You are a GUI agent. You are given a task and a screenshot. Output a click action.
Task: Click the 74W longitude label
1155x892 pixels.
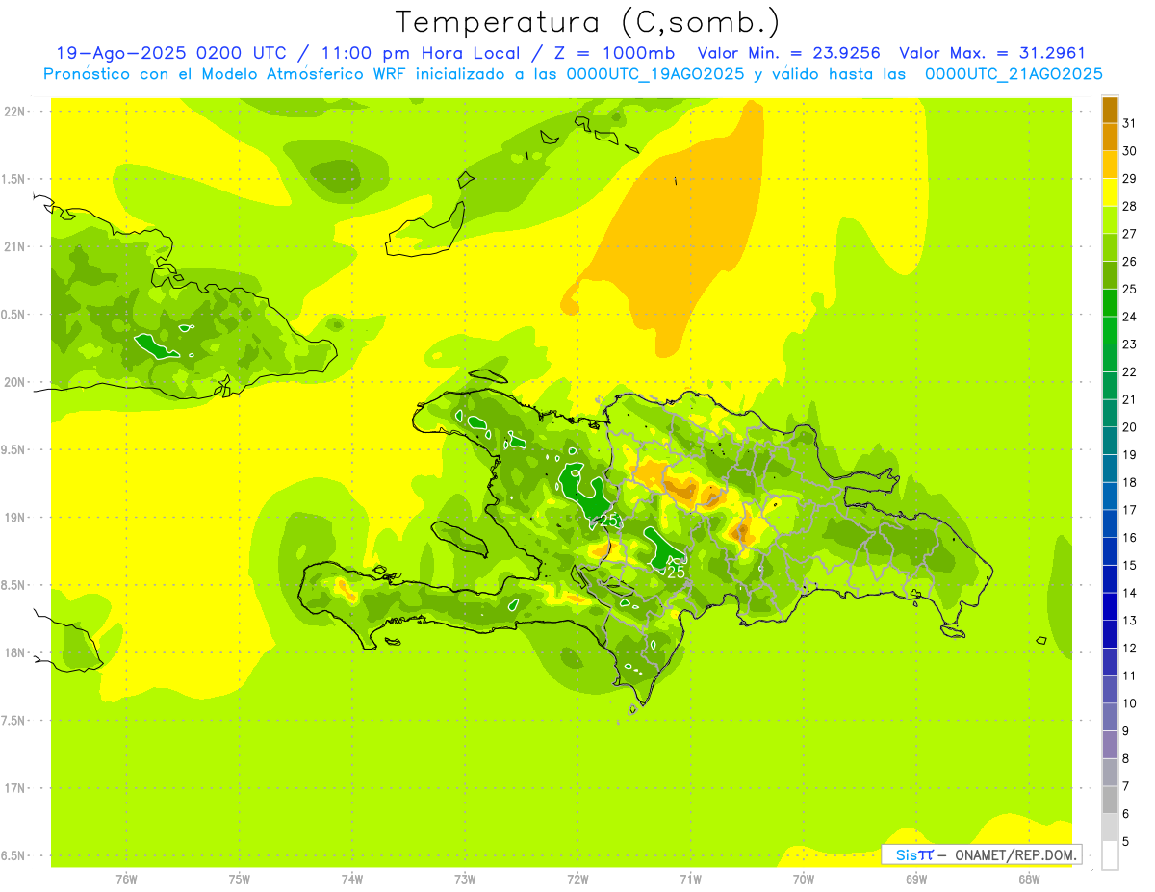(x=352, y=879)
